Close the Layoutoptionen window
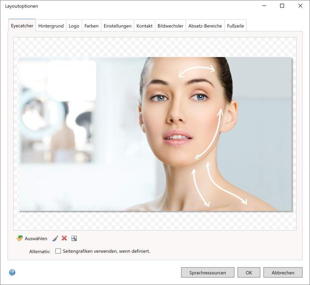The width and height of the screenshot is (310, 285). (300, 6)
